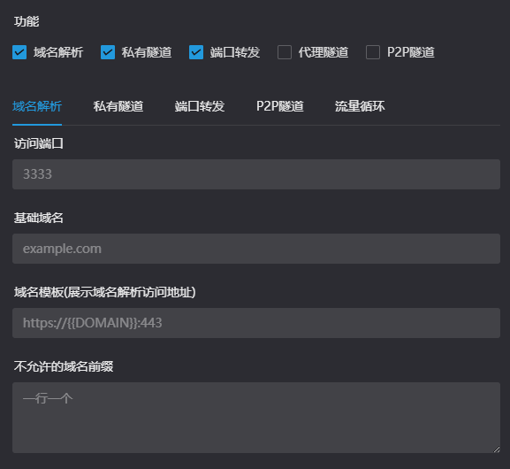Click the 域名模板 https://{{DOMAIN}}:443 field

click(x=256, y=323)
